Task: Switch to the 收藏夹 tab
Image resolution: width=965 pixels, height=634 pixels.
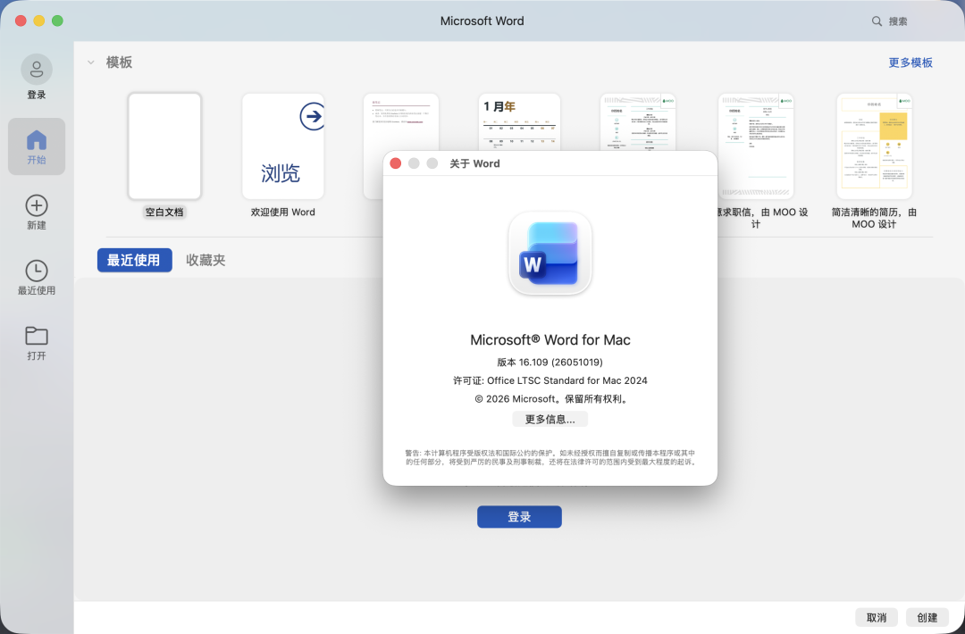Action: click(206, 260)
